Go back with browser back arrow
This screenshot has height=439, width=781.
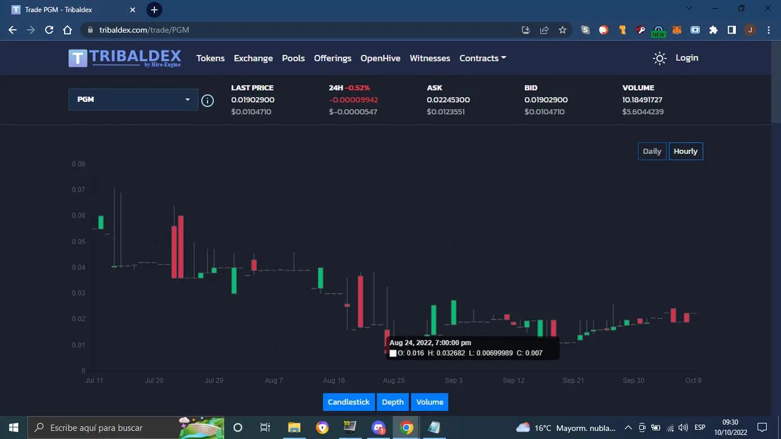(13, 30)
